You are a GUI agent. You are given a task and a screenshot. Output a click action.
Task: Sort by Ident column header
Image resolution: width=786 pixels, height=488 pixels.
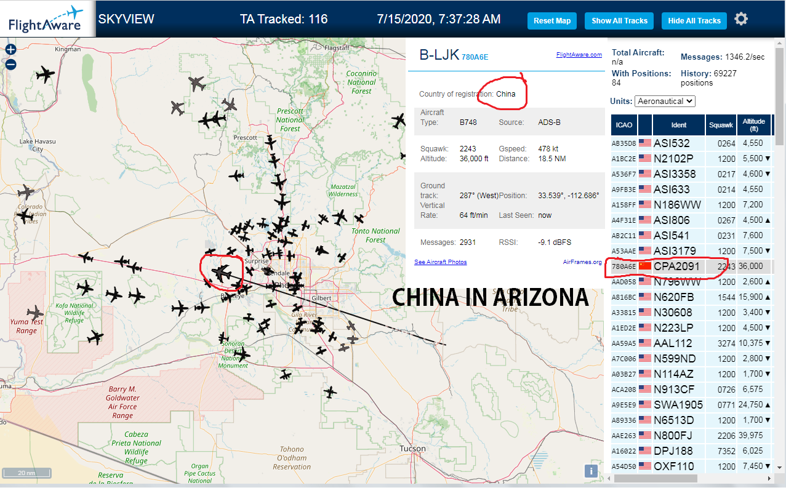(679, 125)
